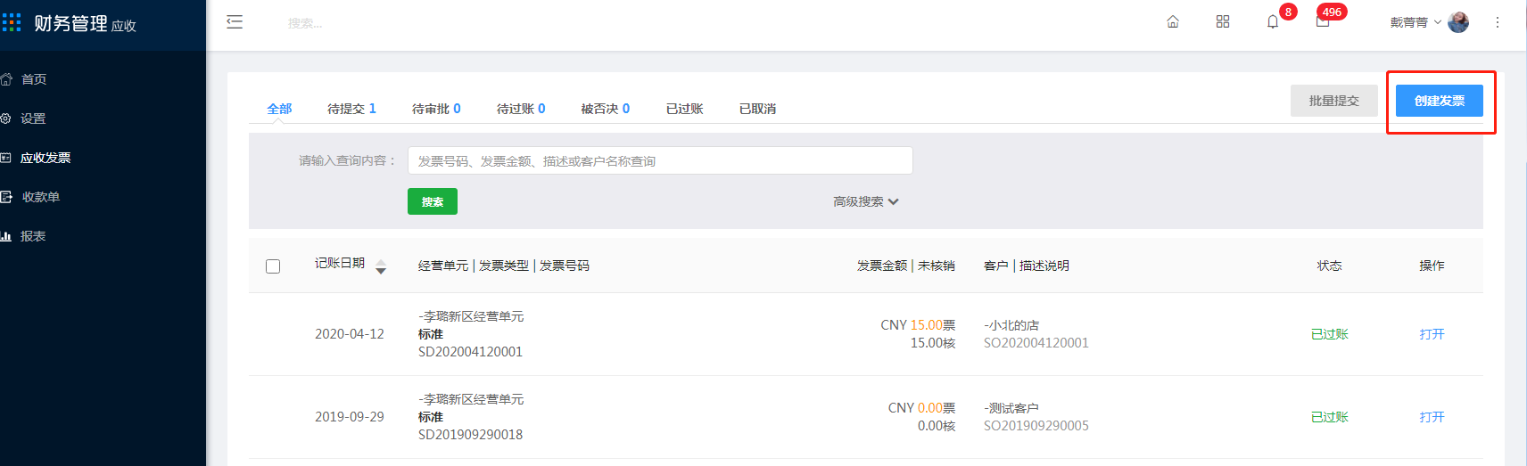Click the 报表 chart icon in sidebar
The width and height of the screenshot is (1527, 466).
5,236
